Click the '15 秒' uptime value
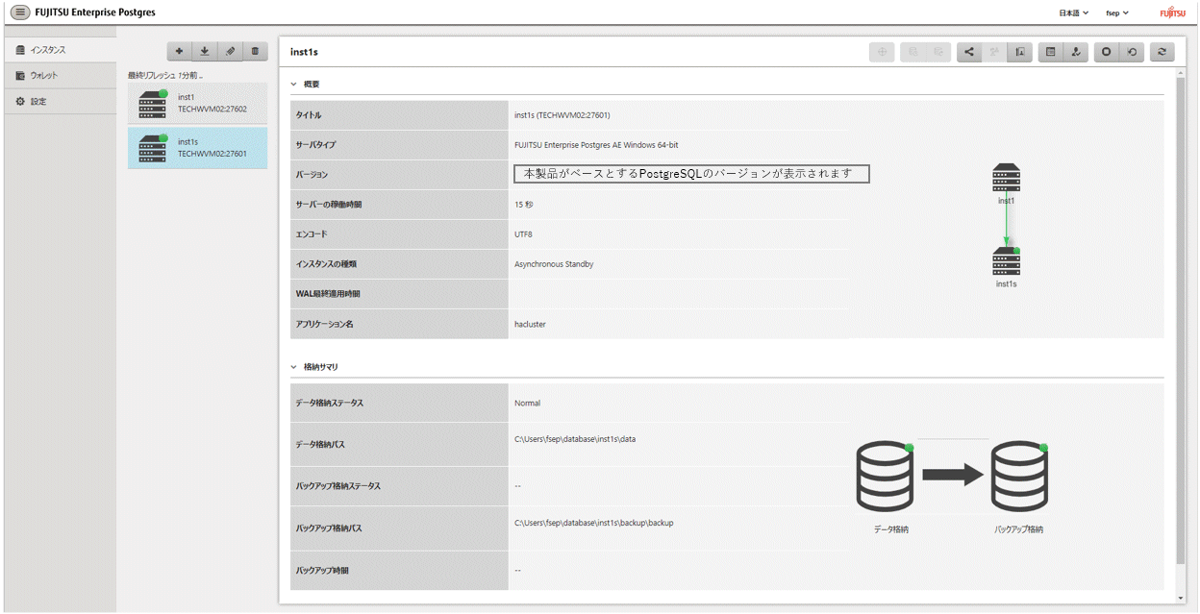Image resolution: width=1200 pixels, height=614 pixels. 523,205
